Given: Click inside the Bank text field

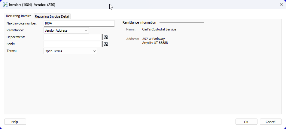Looking at the screenshot, I should click(72, 44).
